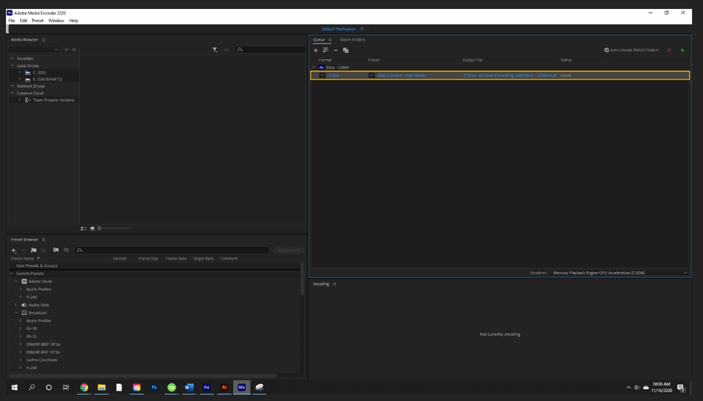The width and height of the screenshot is (703, 401).
Task: Open the H.264 format dropdown in queue
Action: (x=322, y=75)
